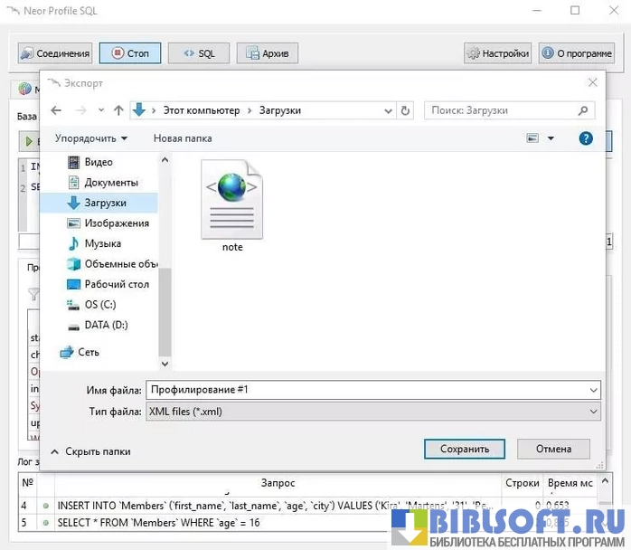The width and height of the screenshot is (631, 550).
Task: Expand the Имя файла dropdown arrow
Action: 593,390
